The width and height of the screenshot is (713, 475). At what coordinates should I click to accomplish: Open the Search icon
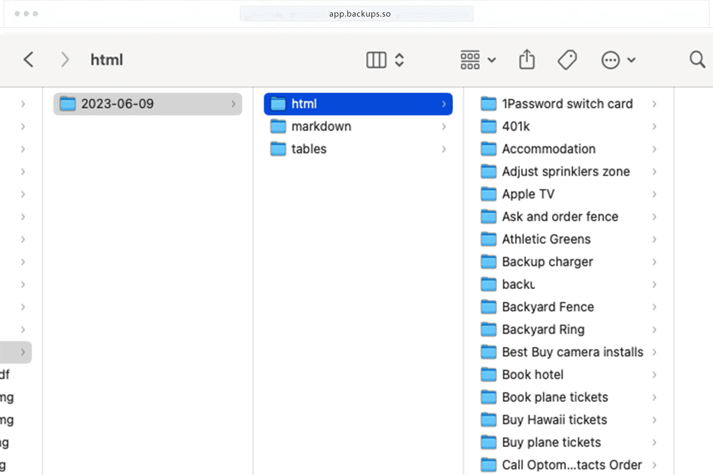pyautogui.click(x=696, y=59)
